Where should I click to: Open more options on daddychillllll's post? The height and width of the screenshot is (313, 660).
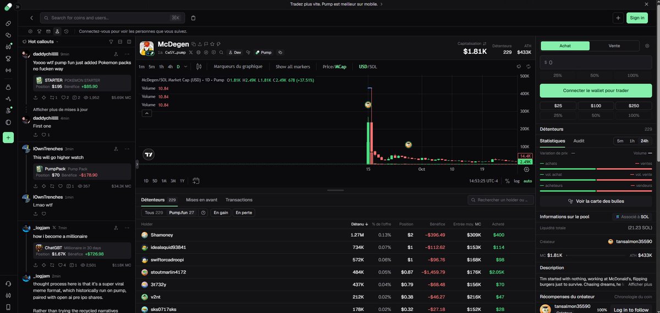tap(127, 54)
